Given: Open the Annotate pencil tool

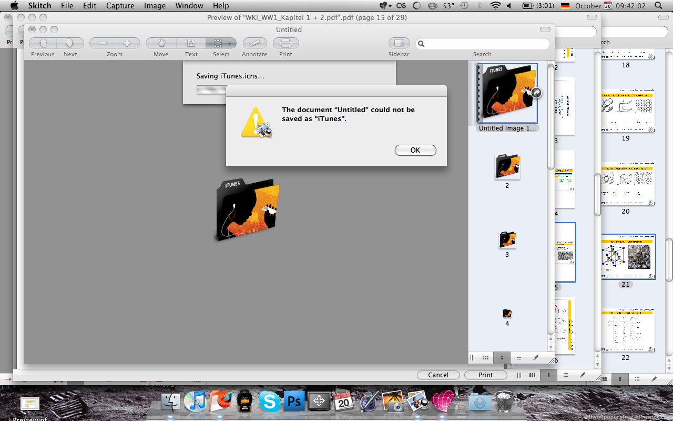Looking at the screenshot, I should click(x=254, y=43).
